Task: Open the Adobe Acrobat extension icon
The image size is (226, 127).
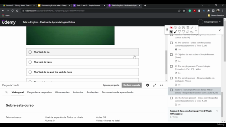Action: [x=195, y=11]
